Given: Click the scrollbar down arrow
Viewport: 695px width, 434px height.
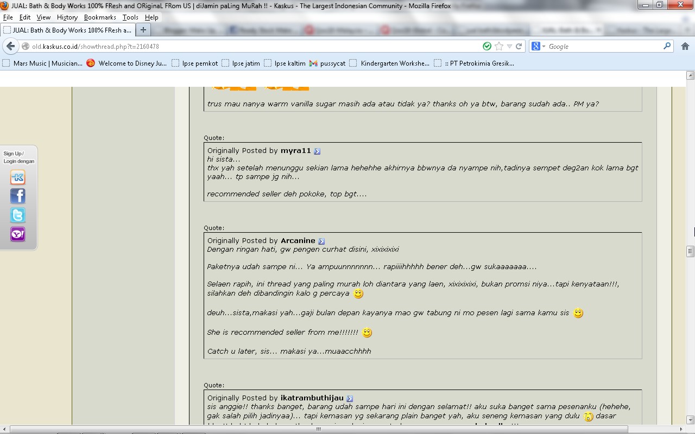Looking at the screenshot, I should (x=690, y=420).
